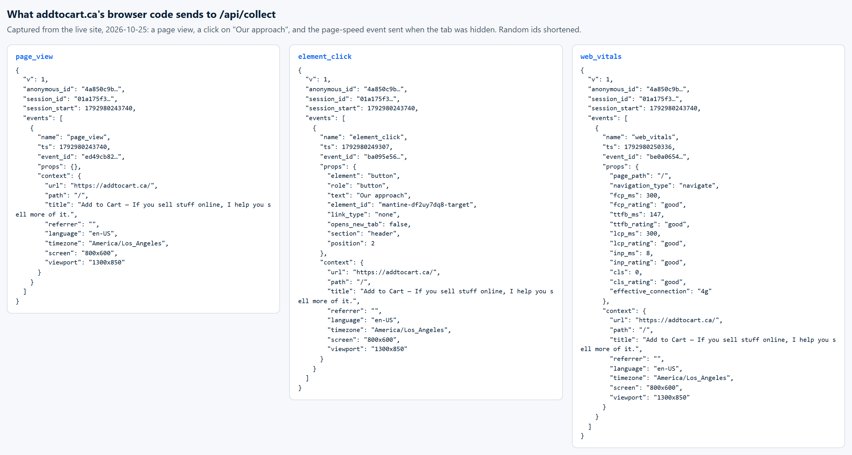Image resolution: width=852 pixels, height=455 pixels.
Task: Click the screen line in web_vitals card
Action: tap(646, 387)
